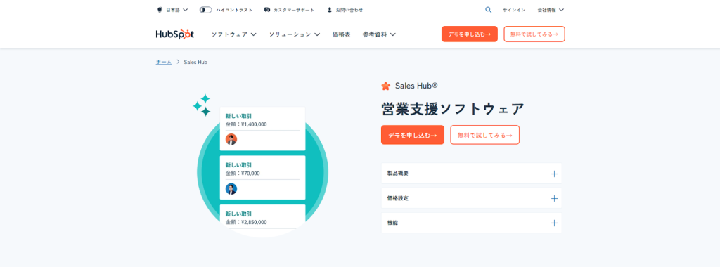Expand the 価格設定 accordion

472,198
